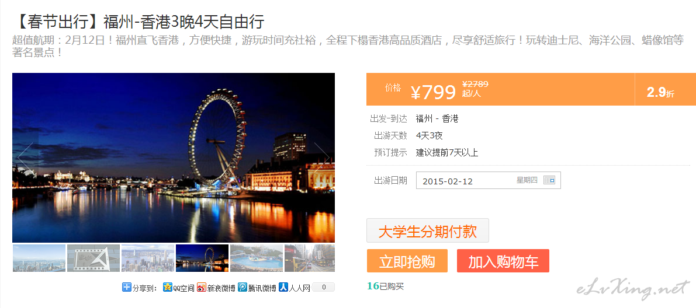This screenshot has height=308, width=696.
Task: Share to QQ空间 via its icon
Action: point(167,287)
